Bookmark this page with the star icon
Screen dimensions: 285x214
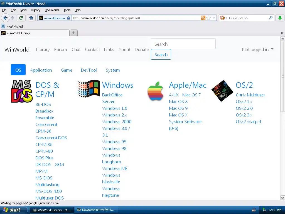pyautogui.click(x=208, y=18)
